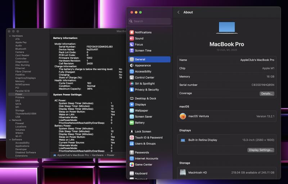Select the General gear icon
Viewport: 288px width, 184px height.
click(x=131, y=59)
